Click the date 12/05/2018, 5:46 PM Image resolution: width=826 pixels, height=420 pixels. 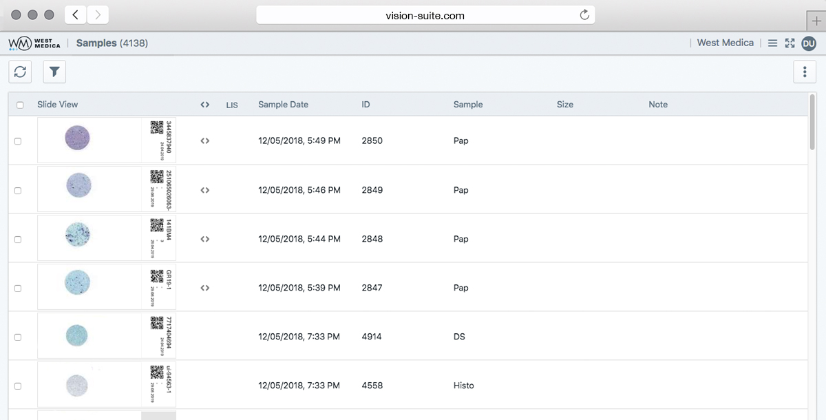tap(299, 190)
